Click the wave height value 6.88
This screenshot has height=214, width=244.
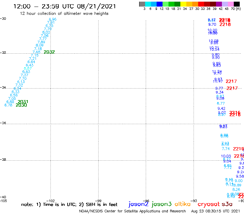pyautogui.click(x=10, y=102)
